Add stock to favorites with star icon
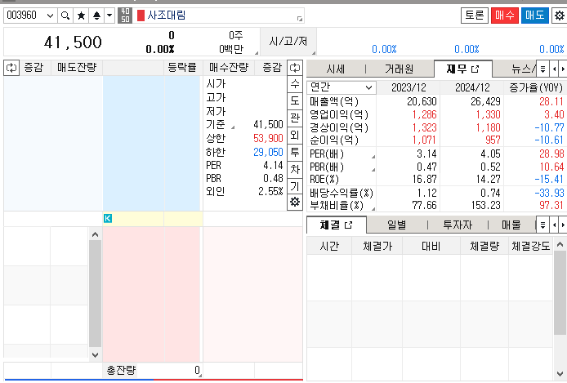 click(x=82, y=16)
